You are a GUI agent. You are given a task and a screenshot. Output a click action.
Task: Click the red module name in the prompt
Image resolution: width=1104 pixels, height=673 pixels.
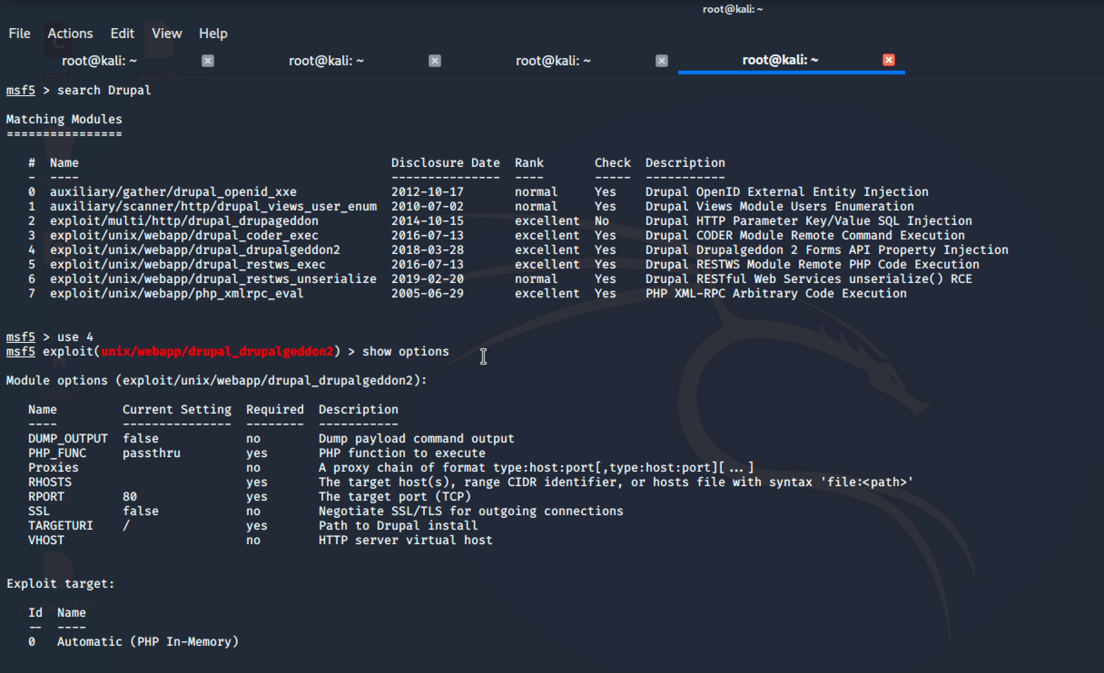(x=217, y=351)
